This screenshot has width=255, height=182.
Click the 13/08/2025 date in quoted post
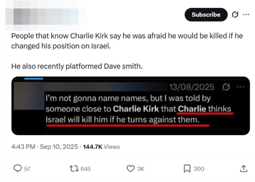tap(191, 87)
